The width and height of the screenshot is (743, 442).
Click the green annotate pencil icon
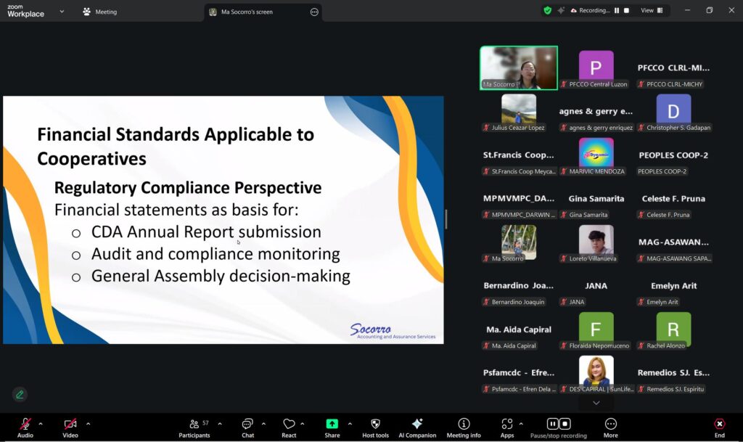pyautogui.click(x=20, y=394)
